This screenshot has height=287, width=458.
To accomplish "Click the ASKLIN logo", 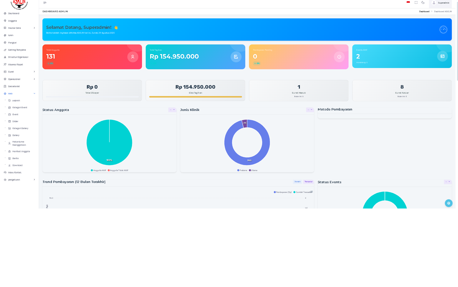I will pyautogui.click(x=19, y=4).
